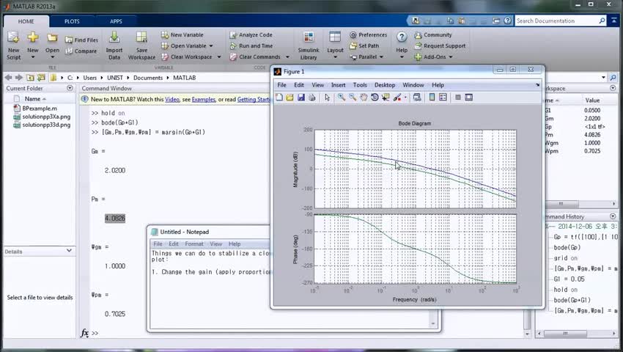Viewport: 623px width, 352px height.
Task: Toggle Data Cursor tool
Action: (386, 98)
